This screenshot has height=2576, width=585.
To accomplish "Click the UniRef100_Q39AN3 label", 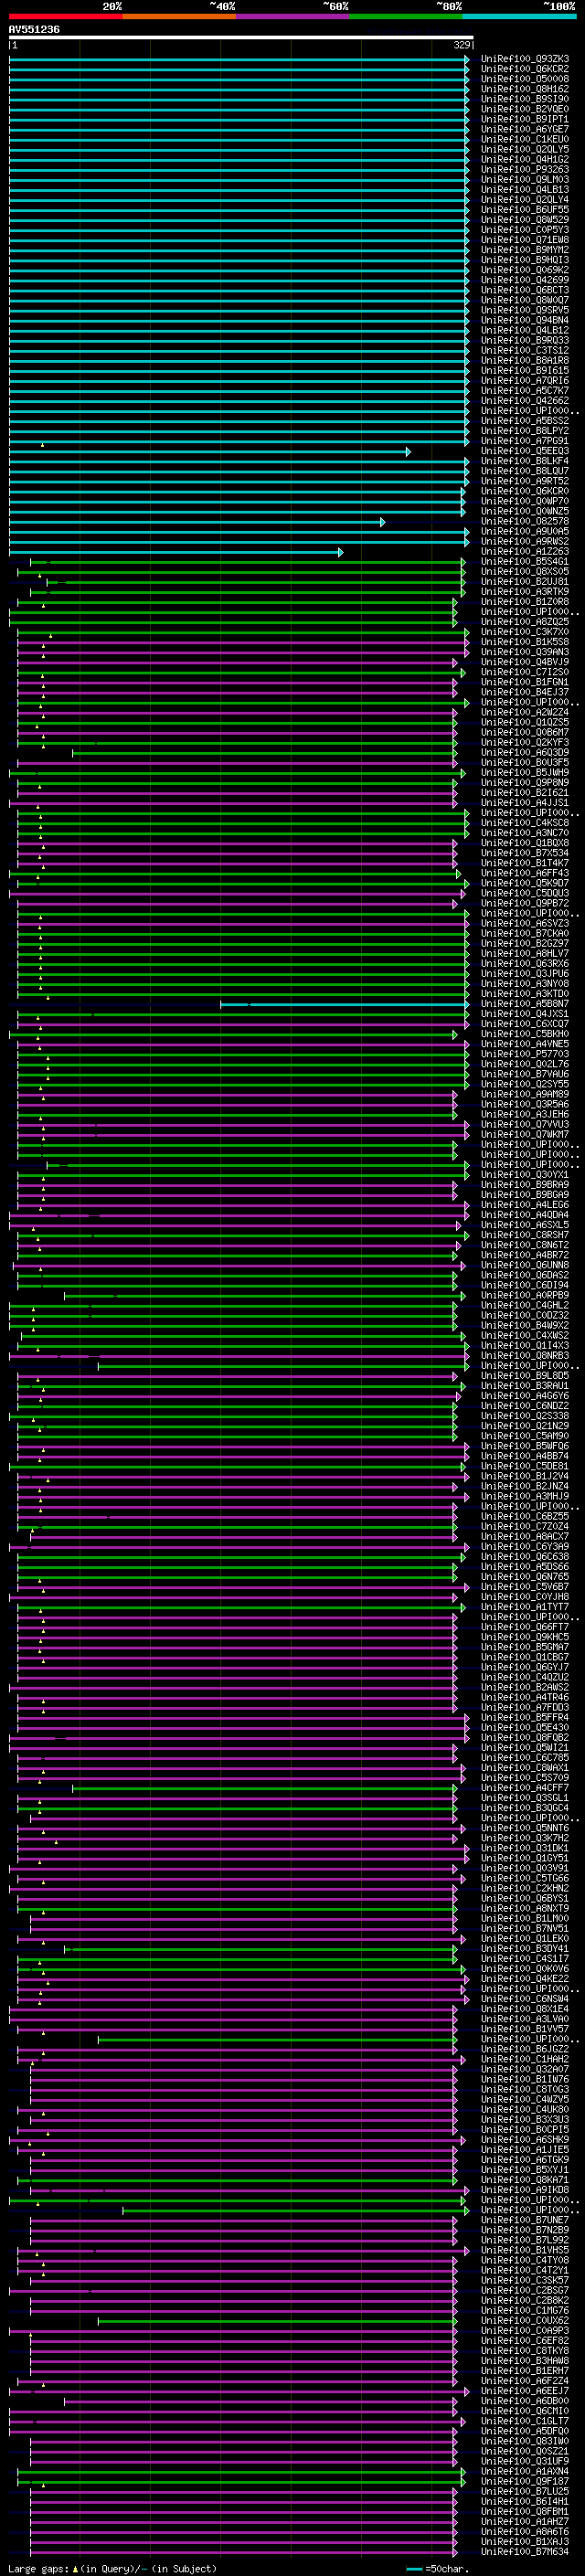I will tap(525, 652).
